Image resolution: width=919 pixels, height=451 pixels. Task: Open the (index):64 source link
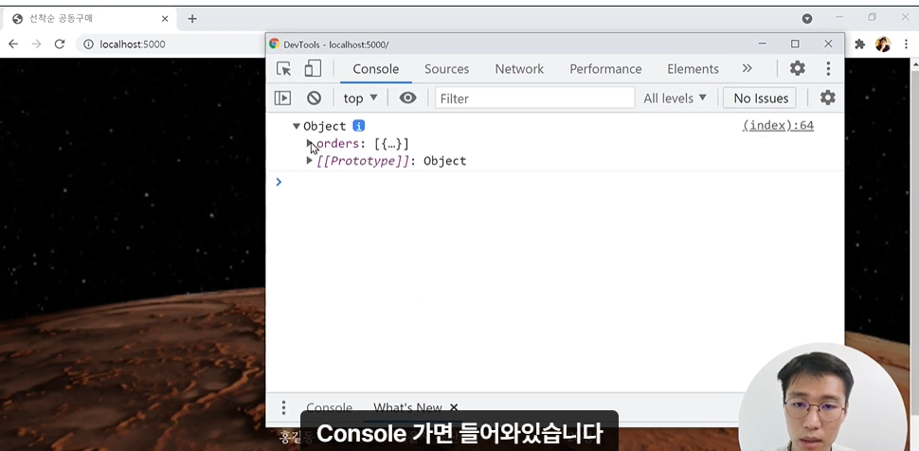pos(778,125)
